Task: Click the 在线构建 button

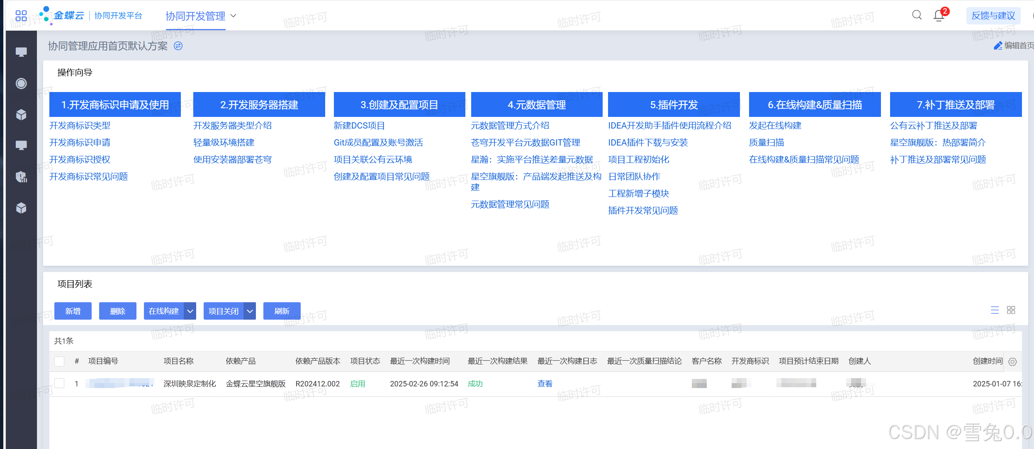Action: coord(164,311)
